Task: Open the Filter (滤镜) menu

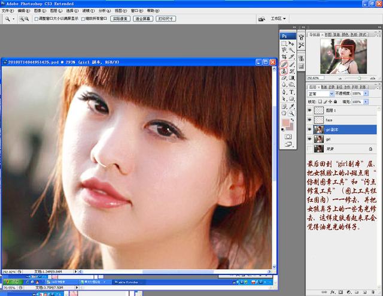Action: pos(87,11)
